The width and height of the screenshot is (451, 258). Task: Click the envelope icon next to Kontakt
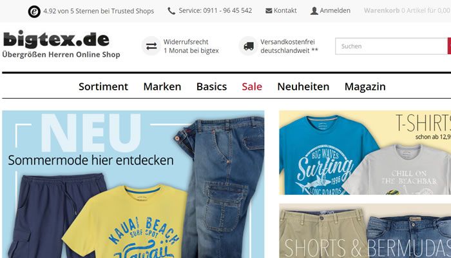[269, 11]
